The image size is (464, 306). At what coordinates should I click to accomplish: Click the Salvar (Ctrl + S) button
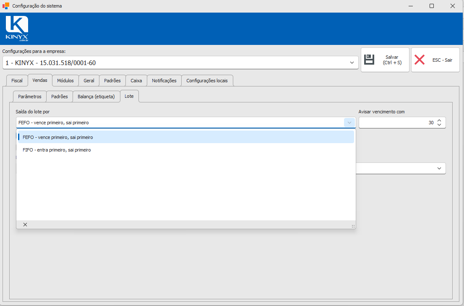tap(385, 60)
